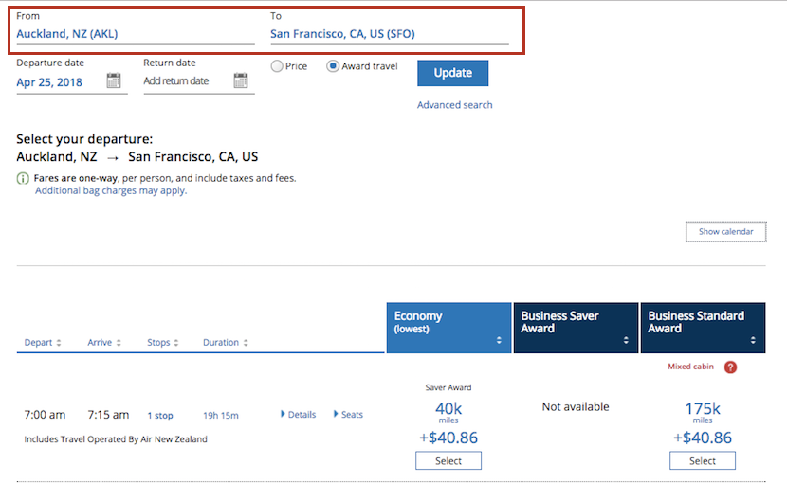Expand flight Details

click(x=298, y=415)
